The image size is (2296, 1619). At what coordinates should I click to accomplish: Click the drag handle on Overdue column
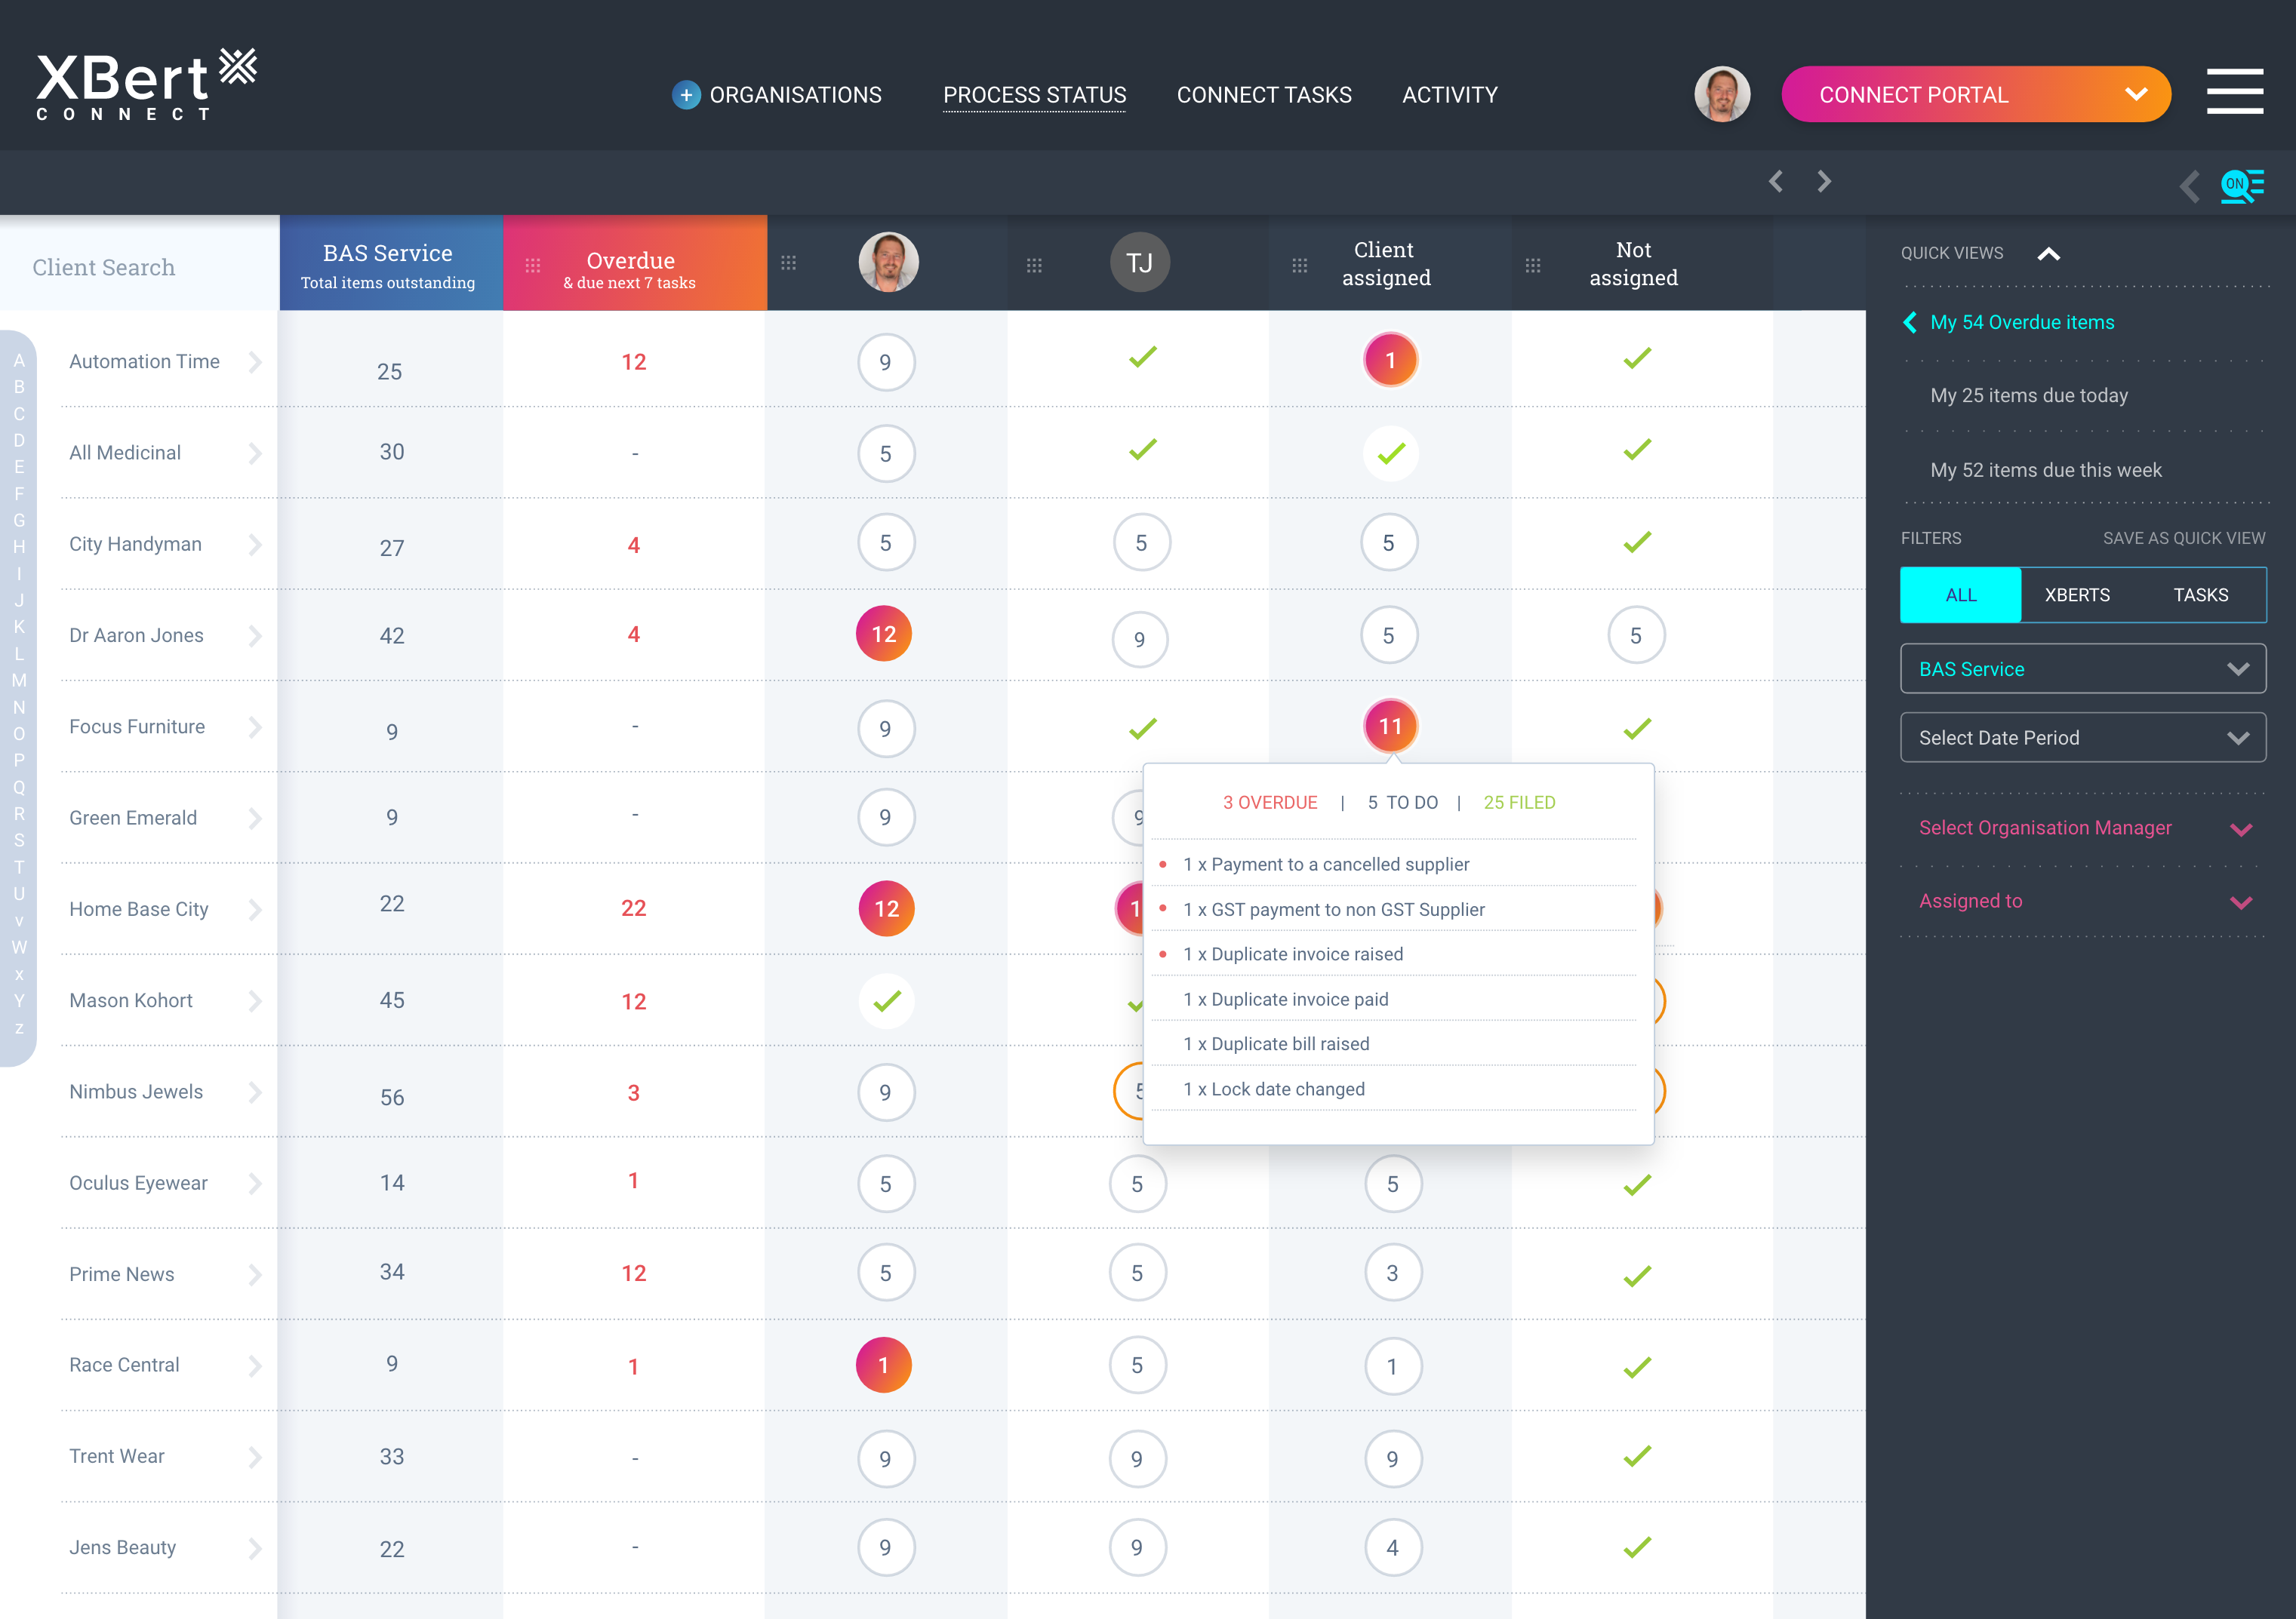pyautogui.click(x=533, y=266)
